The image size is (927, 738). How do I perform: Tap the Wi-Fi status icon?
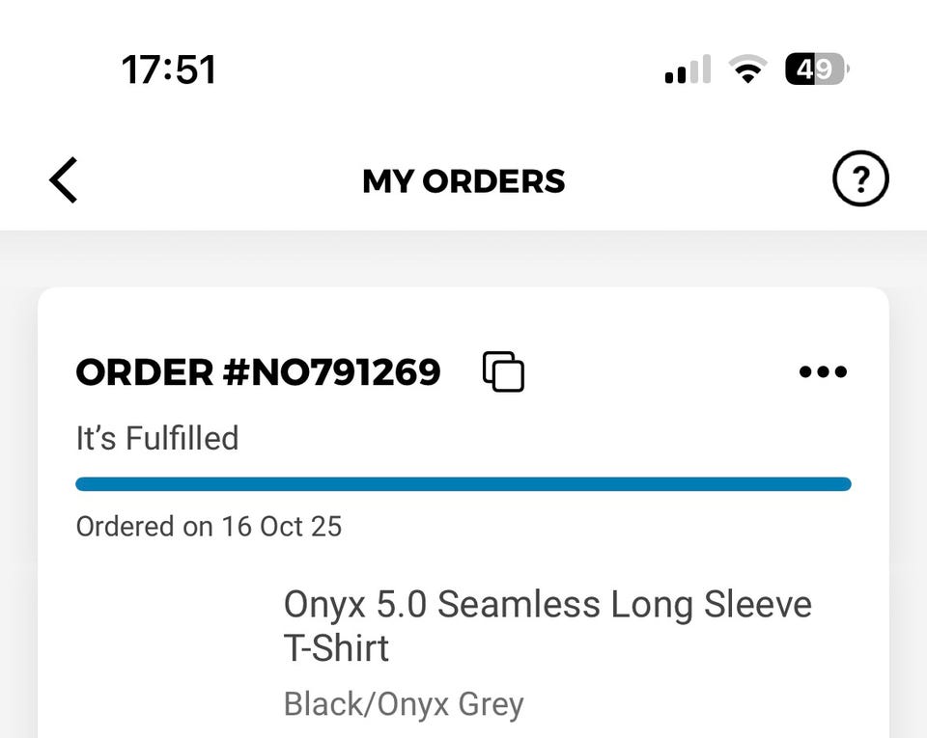click(x=745, y=70)
